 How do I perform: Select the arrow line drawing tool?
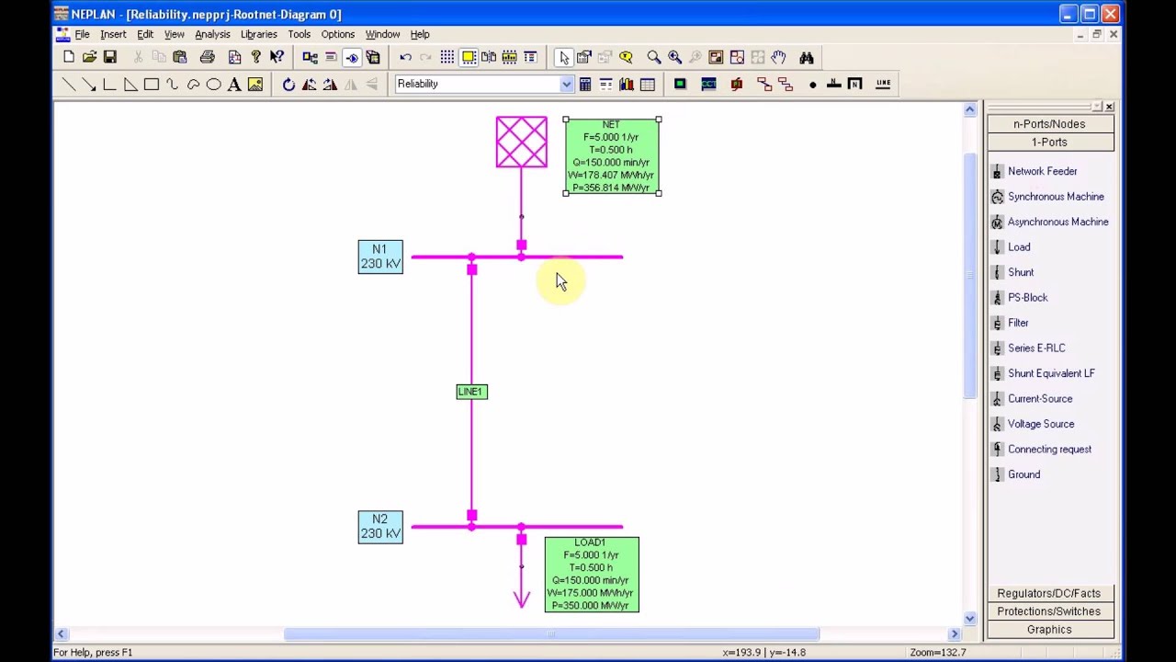click(89, 84)
